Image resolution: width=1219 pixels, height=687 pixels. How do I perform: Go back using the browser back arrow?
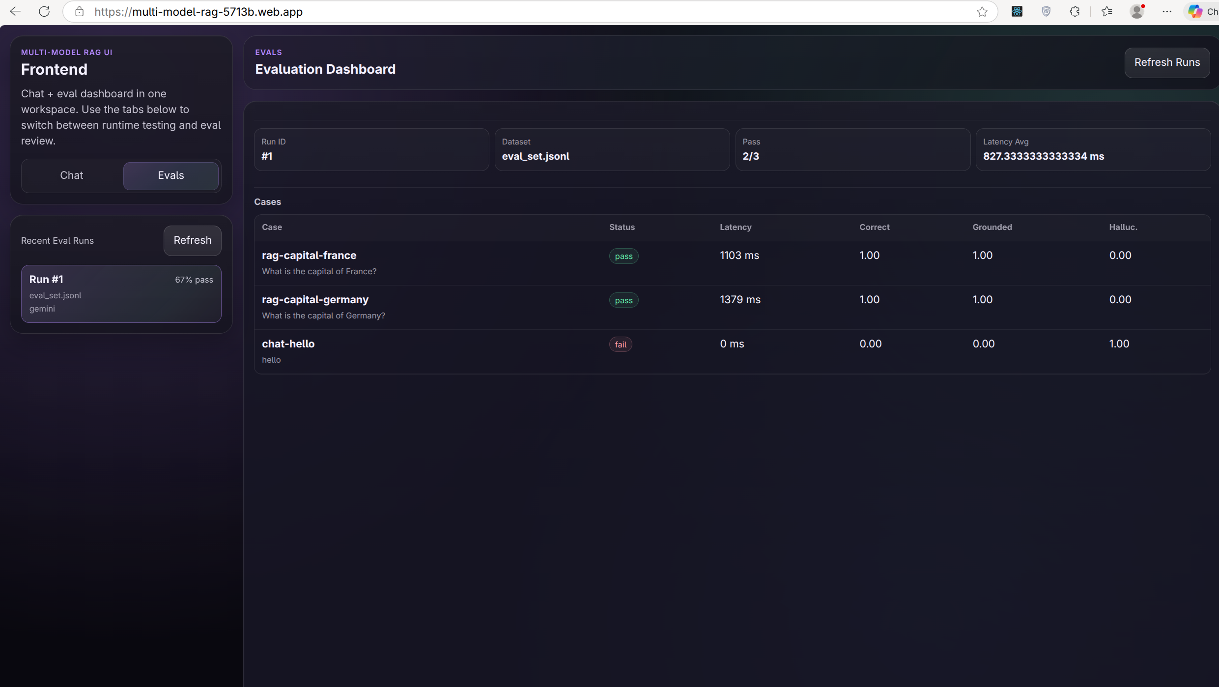coord(15,11)
